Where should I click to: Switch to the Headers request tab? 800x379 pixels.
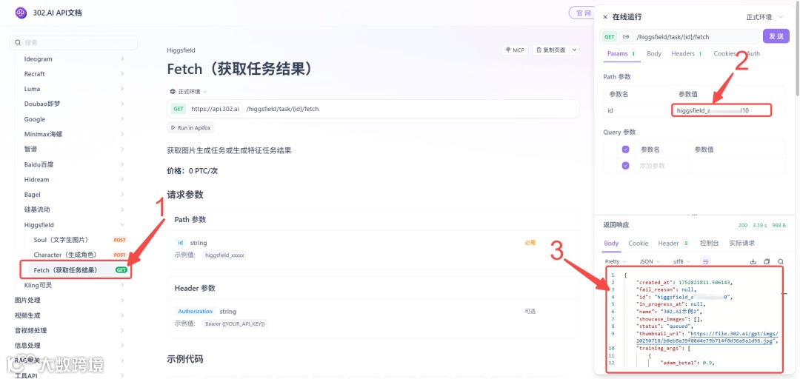pos(687,53)
